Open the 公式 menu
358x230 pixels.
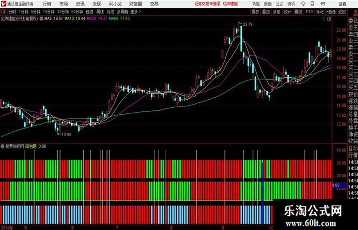point(280,4)
